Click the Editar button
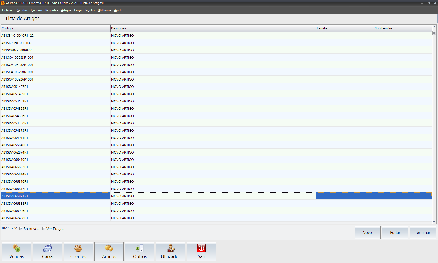438x263 pixels. click(x=395, y=233)
